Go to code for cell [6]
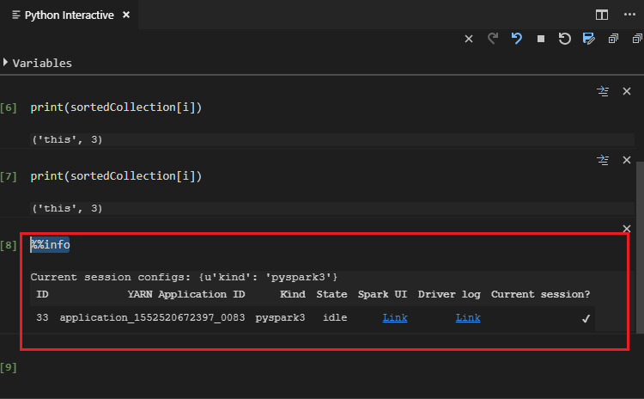The width and height of the screenshot is (644, 399). tap(603, 91)
